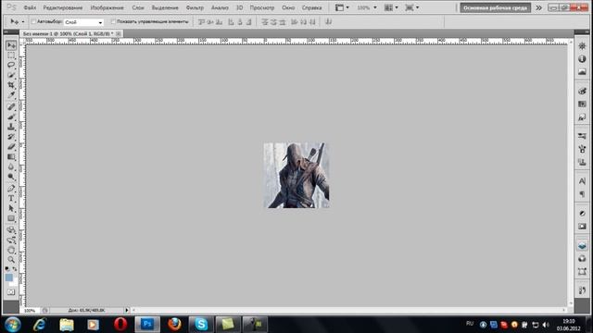
Task: Open the Histogram panel icon
Action: point(582,72)
